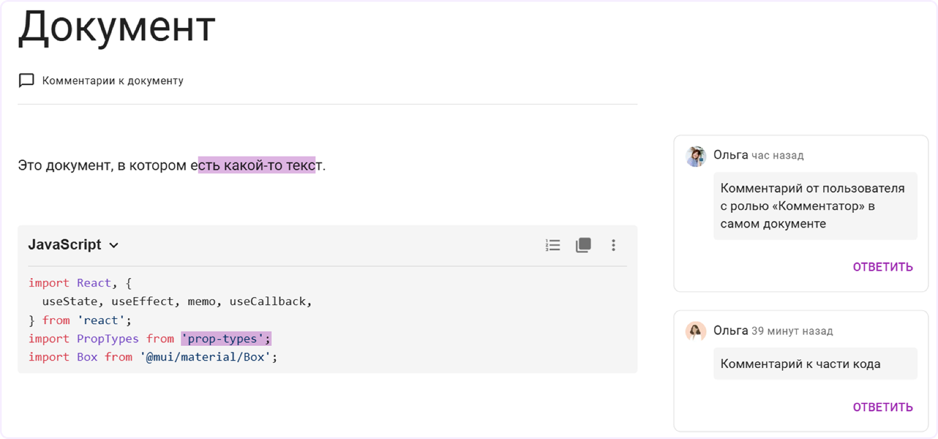938x439 pixels.
Task: Copy the JavaScript code block contents
Action: pos(583,245)
